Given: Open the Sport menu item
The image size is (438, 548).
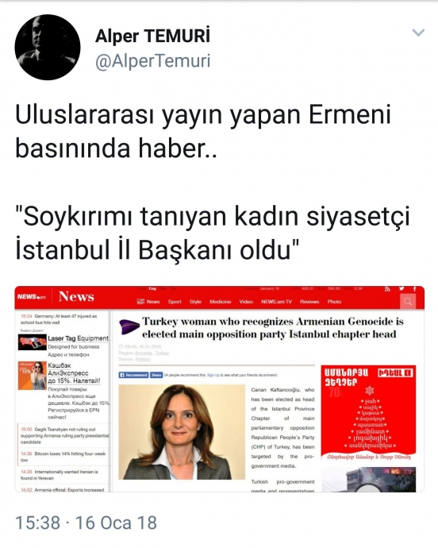Looking at the screenshot, I should coord(175,302).
